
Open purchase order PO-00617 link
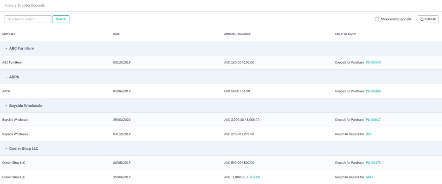click(373, 120)
